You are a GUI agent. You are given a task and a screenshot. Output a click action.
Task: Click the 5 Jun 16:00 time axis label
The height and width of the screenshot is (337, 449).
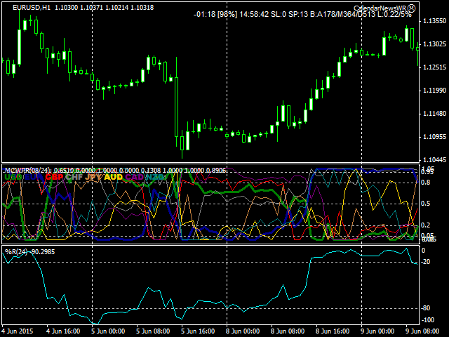198,331
